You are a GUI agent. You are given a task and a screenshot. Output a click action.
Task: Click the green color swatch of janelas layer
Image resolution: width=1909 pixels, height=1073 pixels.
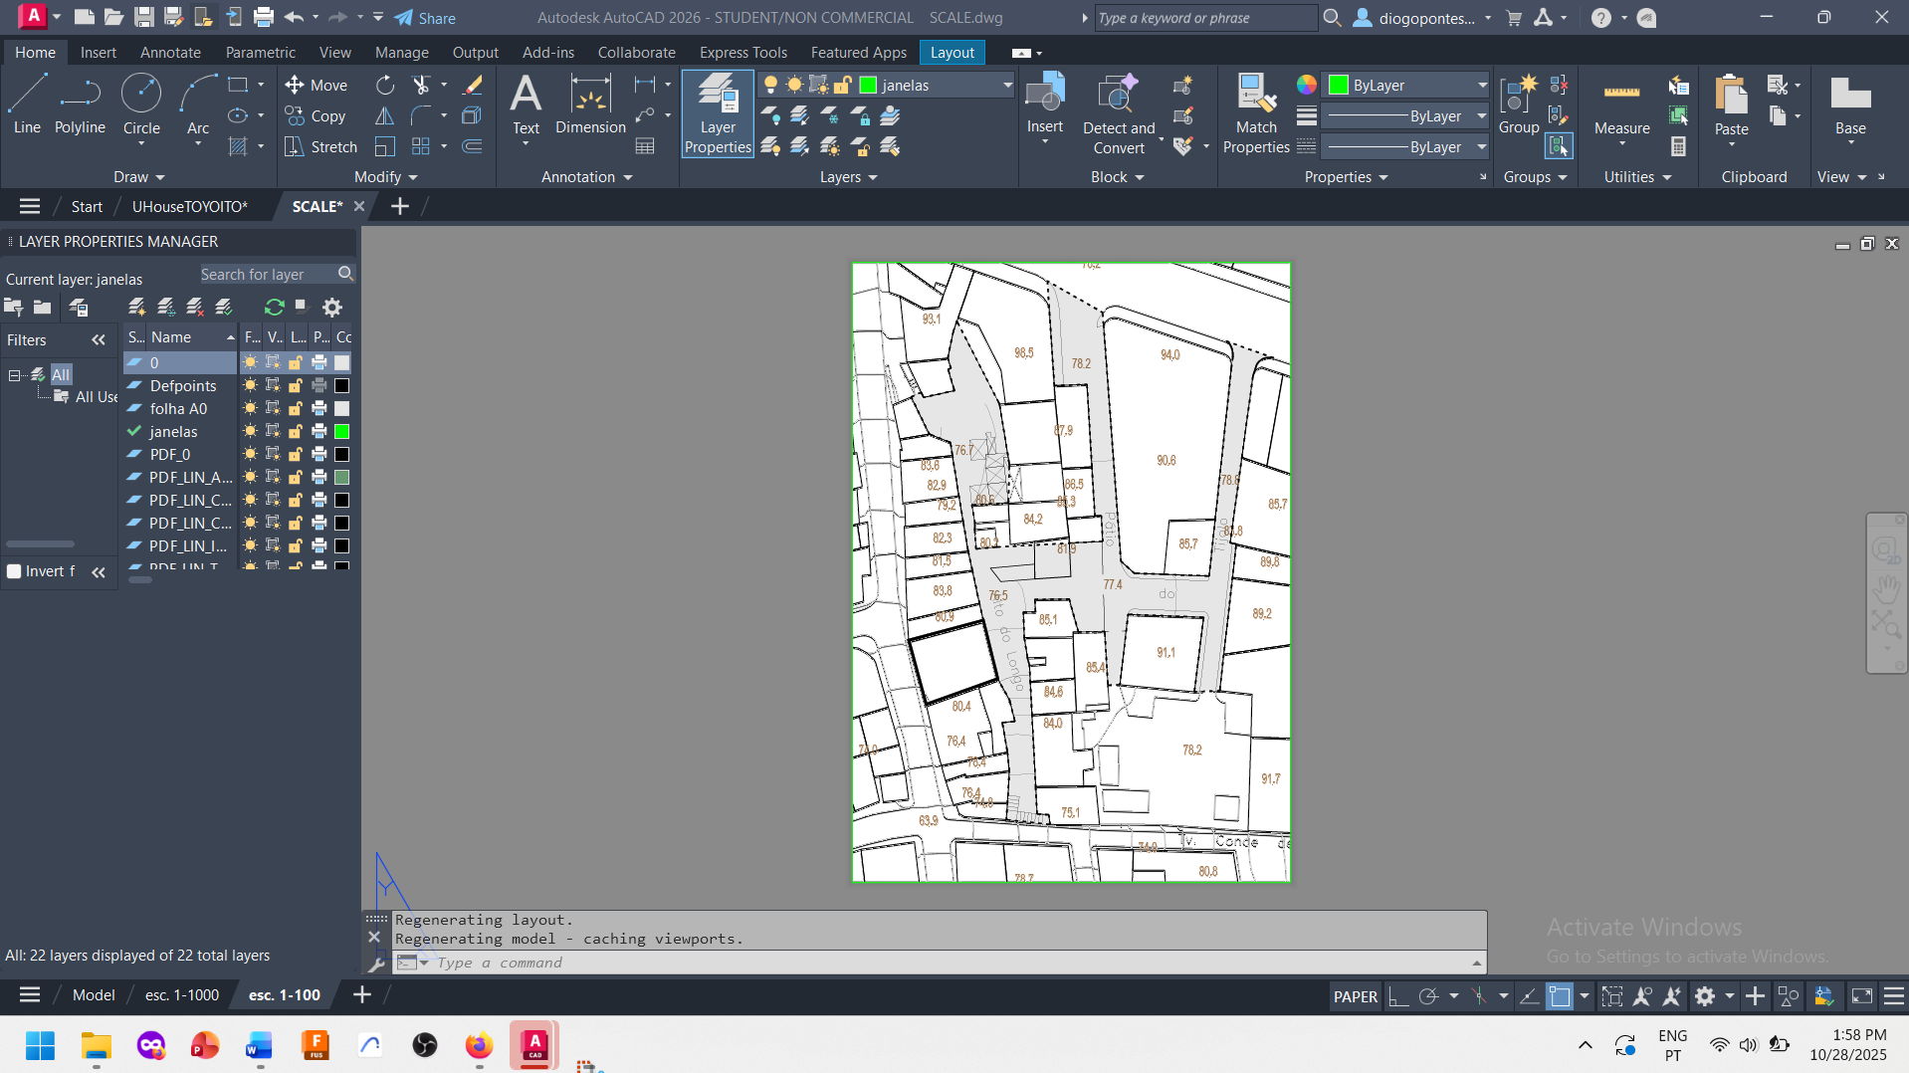point(341,431)
